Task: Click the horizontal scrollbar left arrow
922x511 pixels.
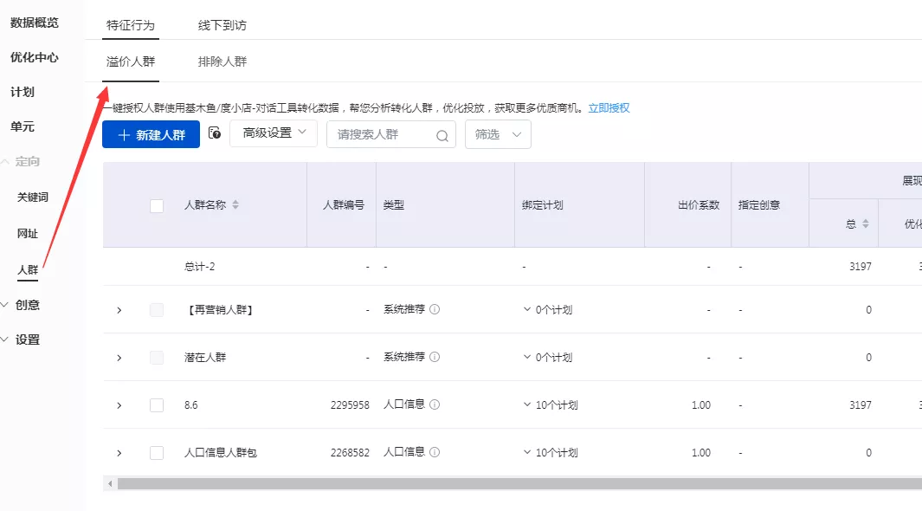Action: 110,483
